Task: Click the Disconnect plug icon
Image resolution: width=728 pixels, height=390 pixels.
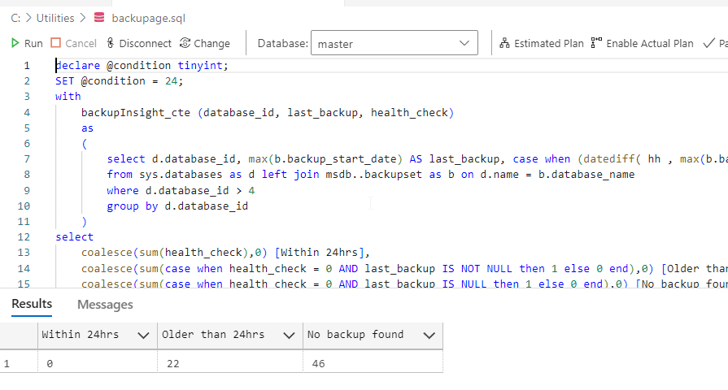Action: pyautogui.click(x=110, y=43)
